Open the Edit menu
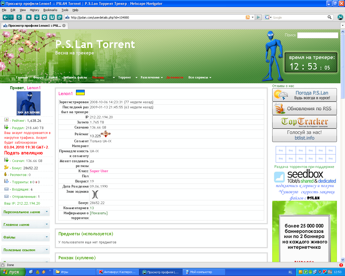 (13, 10)
